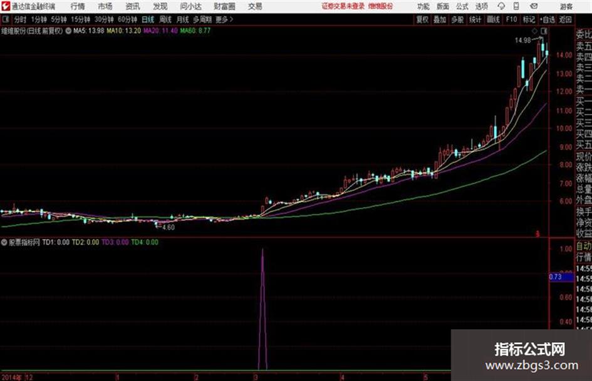This screenshot has width=592, height=381.
Task: Open the 功能 menu
Action: click(x=423, y=6)
